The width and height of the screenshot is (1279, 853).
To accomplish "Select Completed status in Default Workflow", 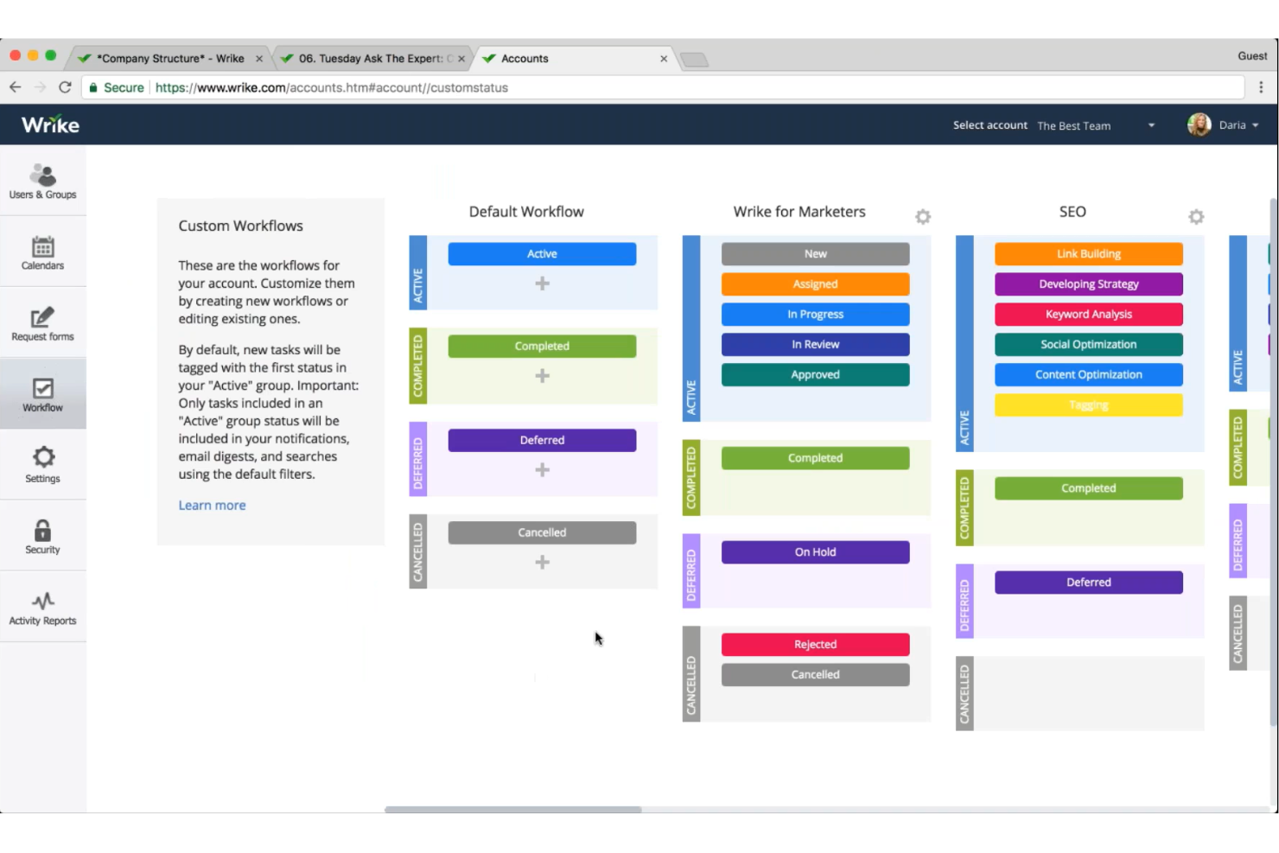I will pos(542,347).
